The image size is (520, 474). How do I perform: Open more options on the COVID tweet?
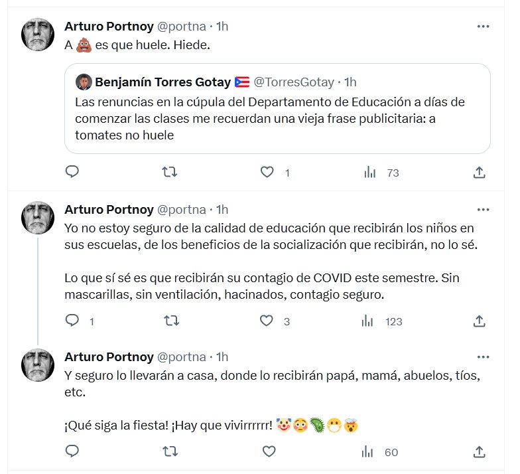point(484,209)
